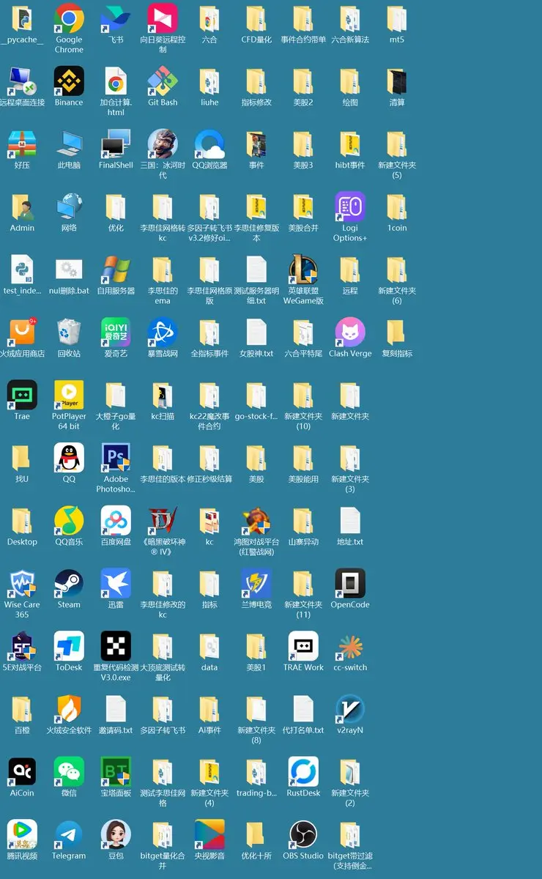
Task: Open the Trae desktop icon
Action: (x=22, y=395)
